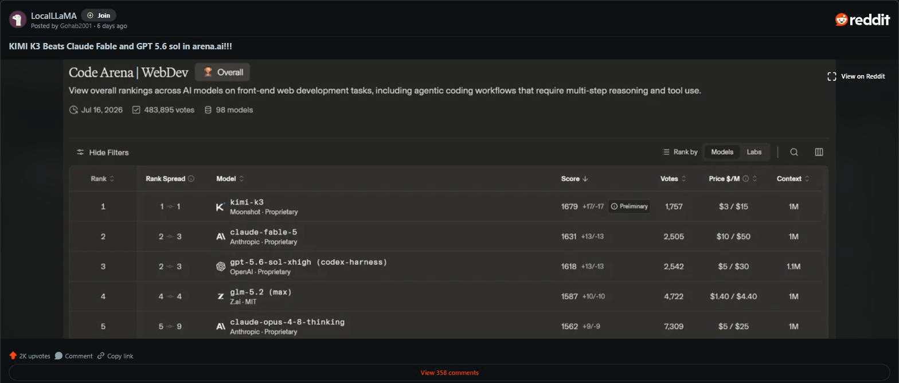The image size is (899, 383).
Task: Click the Price $/M info icon
Action: (745, 179)
